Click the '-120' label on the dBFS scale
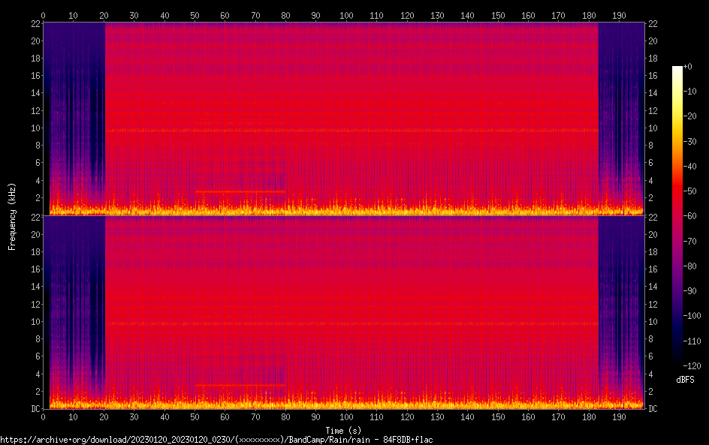The height and width of the screenshot is (445, 709). pos(695,367)
